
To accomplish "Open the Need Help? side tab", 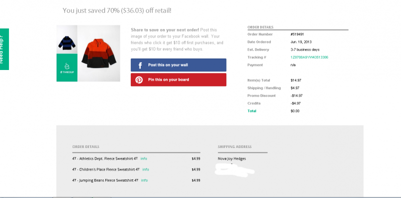I will click(x=5, y=49).
